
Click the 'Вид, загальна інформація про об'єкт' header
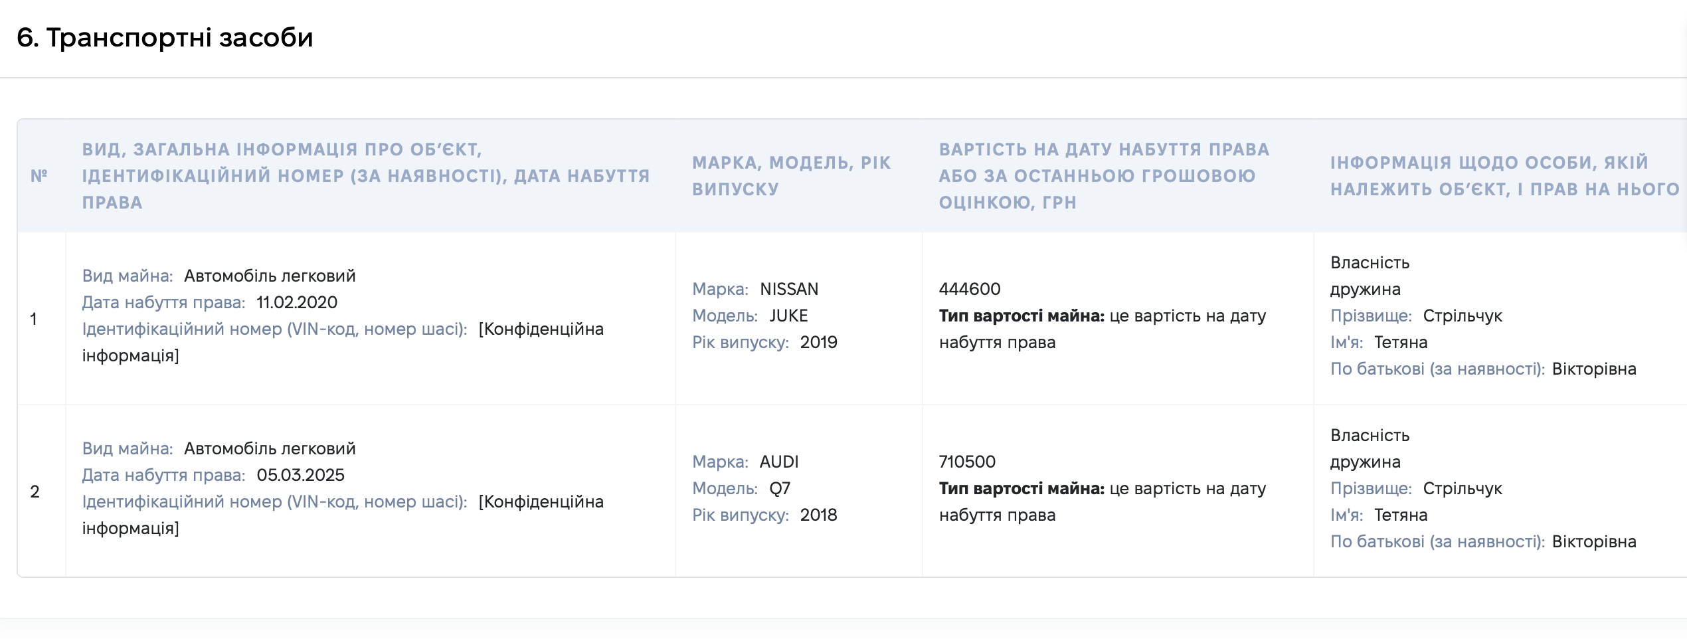[366, 176]
